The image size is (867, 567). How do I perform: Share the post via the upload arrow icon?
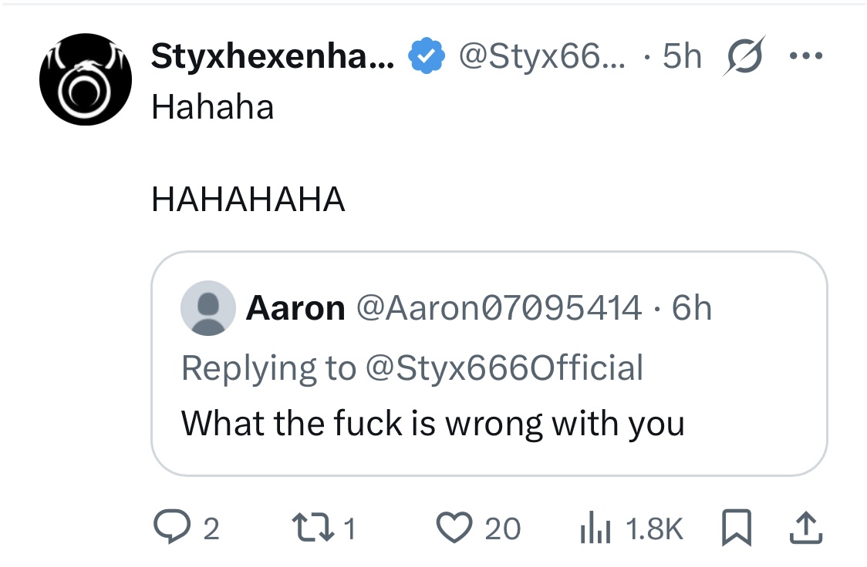point(805,528)
